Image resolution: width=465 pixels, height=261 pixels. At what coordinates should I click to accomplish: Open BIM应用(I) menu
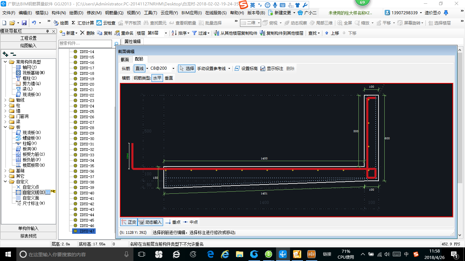(192, 13)
